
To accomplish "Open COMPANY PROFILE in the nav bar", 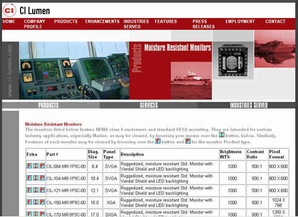I will pos(35,24).
